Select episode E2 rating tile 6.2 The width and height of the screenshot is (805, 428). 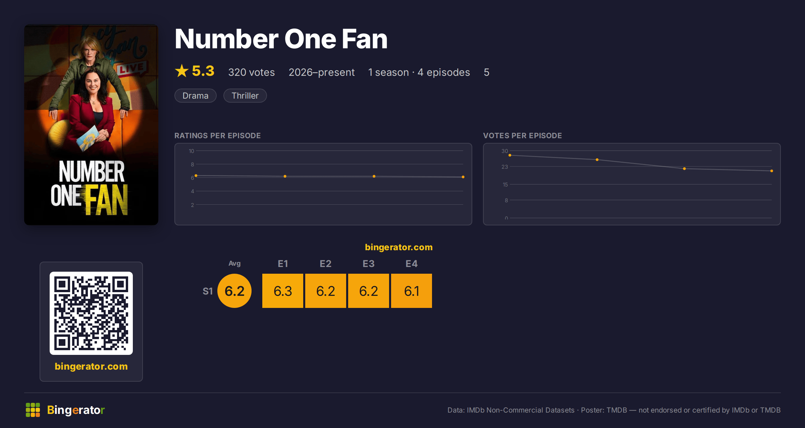point(326,291)
